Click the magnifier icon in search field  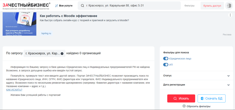pyautogui.click(x=82, y=6)
